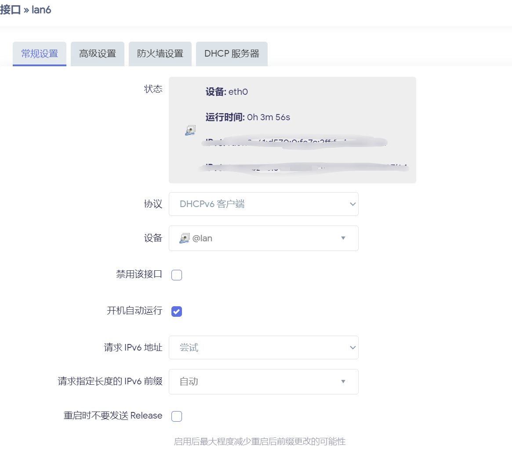
Task: Click 接口 in the breadcrumb title
Action: coord(10,10)
